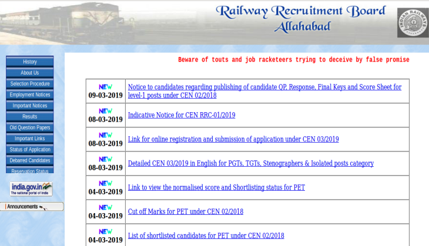
Task: Open About Us sidebar item
Action: coord(30,73)
